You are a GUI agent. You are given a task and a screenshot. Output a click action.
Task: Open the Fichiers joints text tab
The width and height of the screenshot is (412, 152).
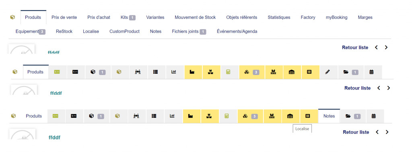coord(185,31)
